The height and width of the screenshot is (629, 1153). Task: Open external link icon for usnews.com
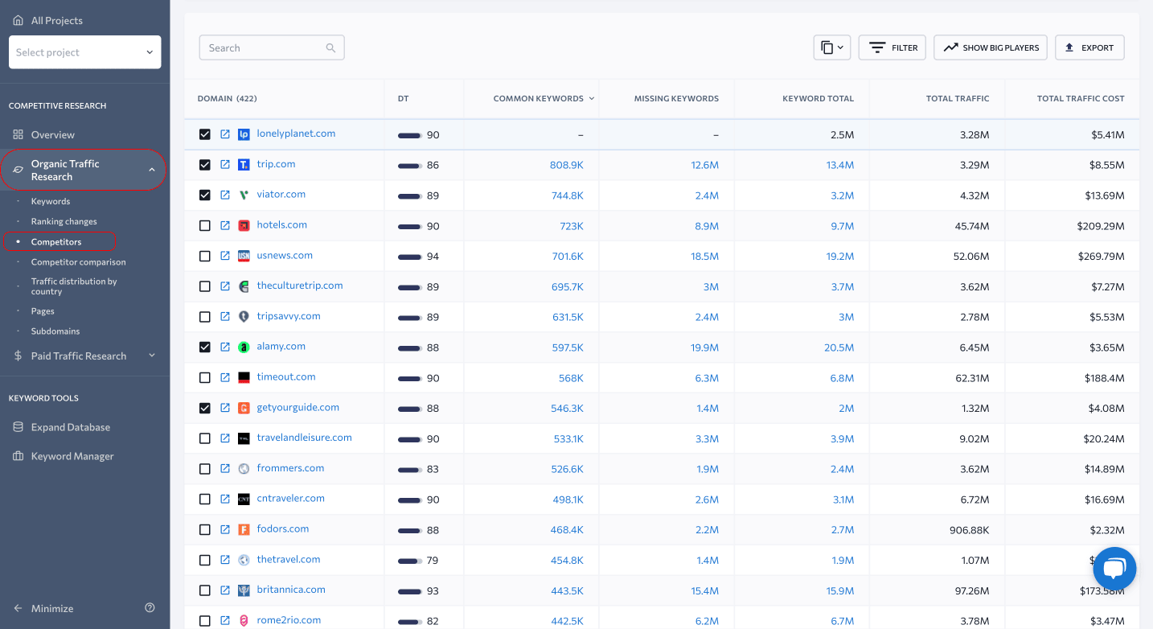(x=225, y=257)
